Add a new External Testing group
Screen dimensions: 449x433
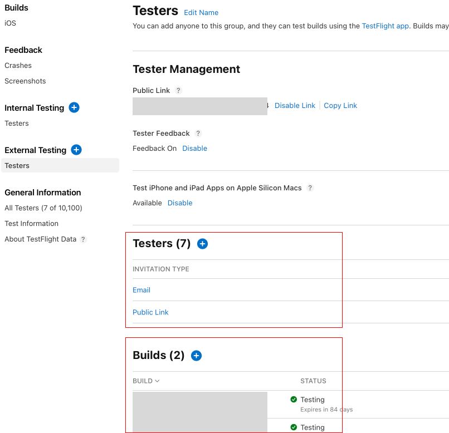tap(76, 150)
